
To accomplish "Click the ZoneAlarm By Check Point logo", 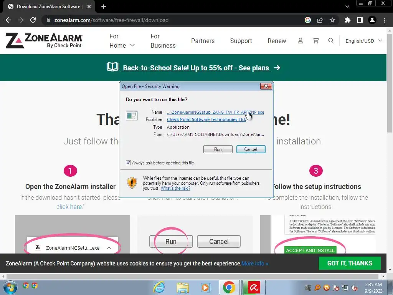I will [x=44, y=41].
